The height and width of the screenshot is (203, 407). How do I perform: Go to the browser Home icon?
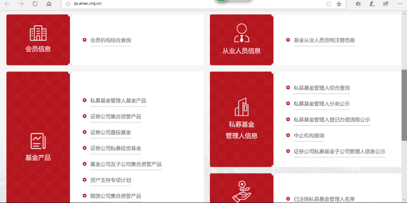coord(49,4)
